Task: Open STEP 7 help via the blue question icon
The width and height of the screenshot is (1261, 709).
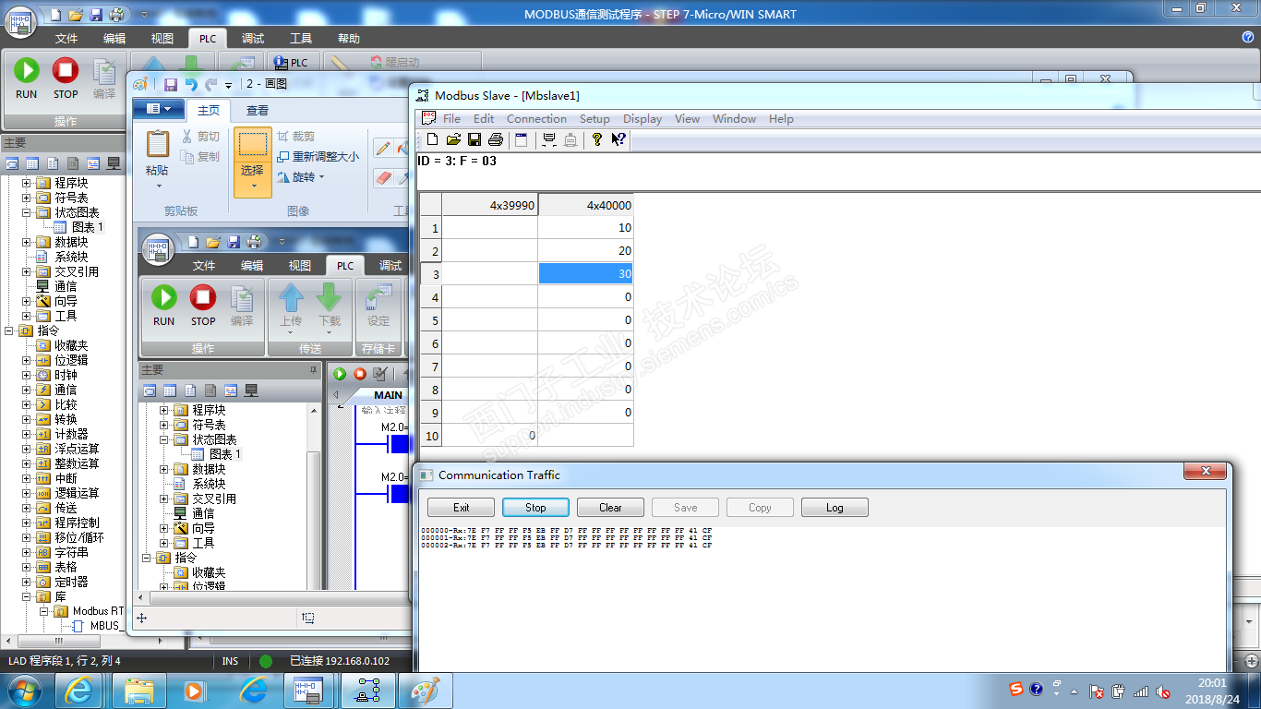Action: [x=1248, y=38]
